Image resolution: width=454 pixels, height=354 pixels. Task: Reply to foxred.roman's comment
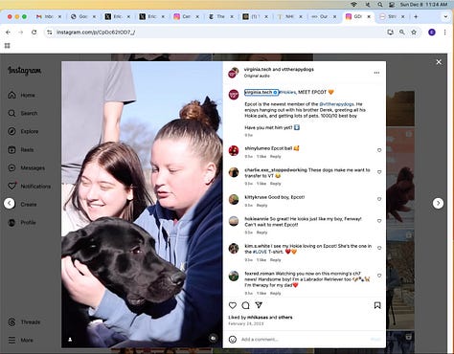point(275,294)
